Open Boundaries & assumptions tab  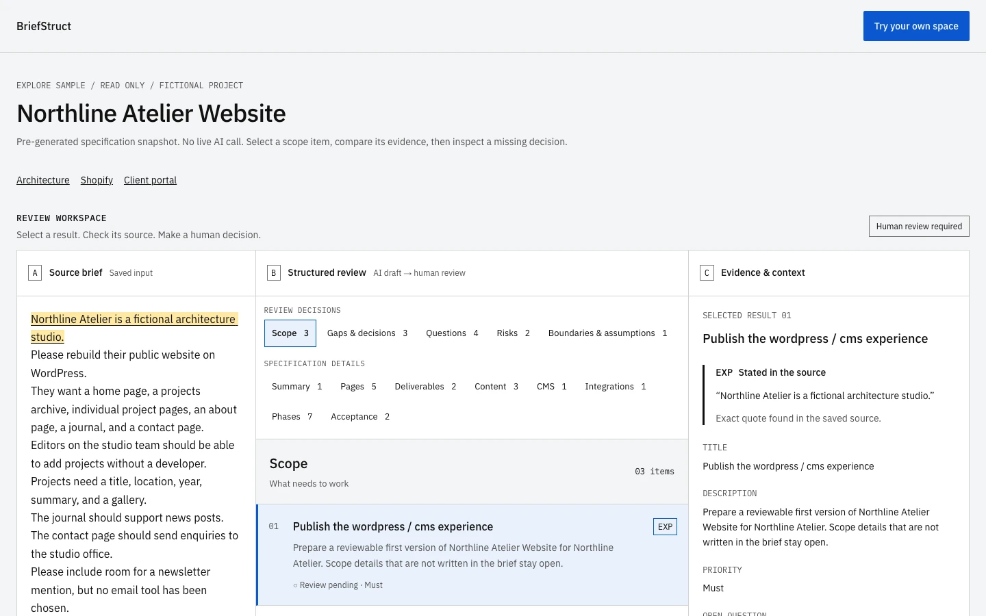coord(607,333)
